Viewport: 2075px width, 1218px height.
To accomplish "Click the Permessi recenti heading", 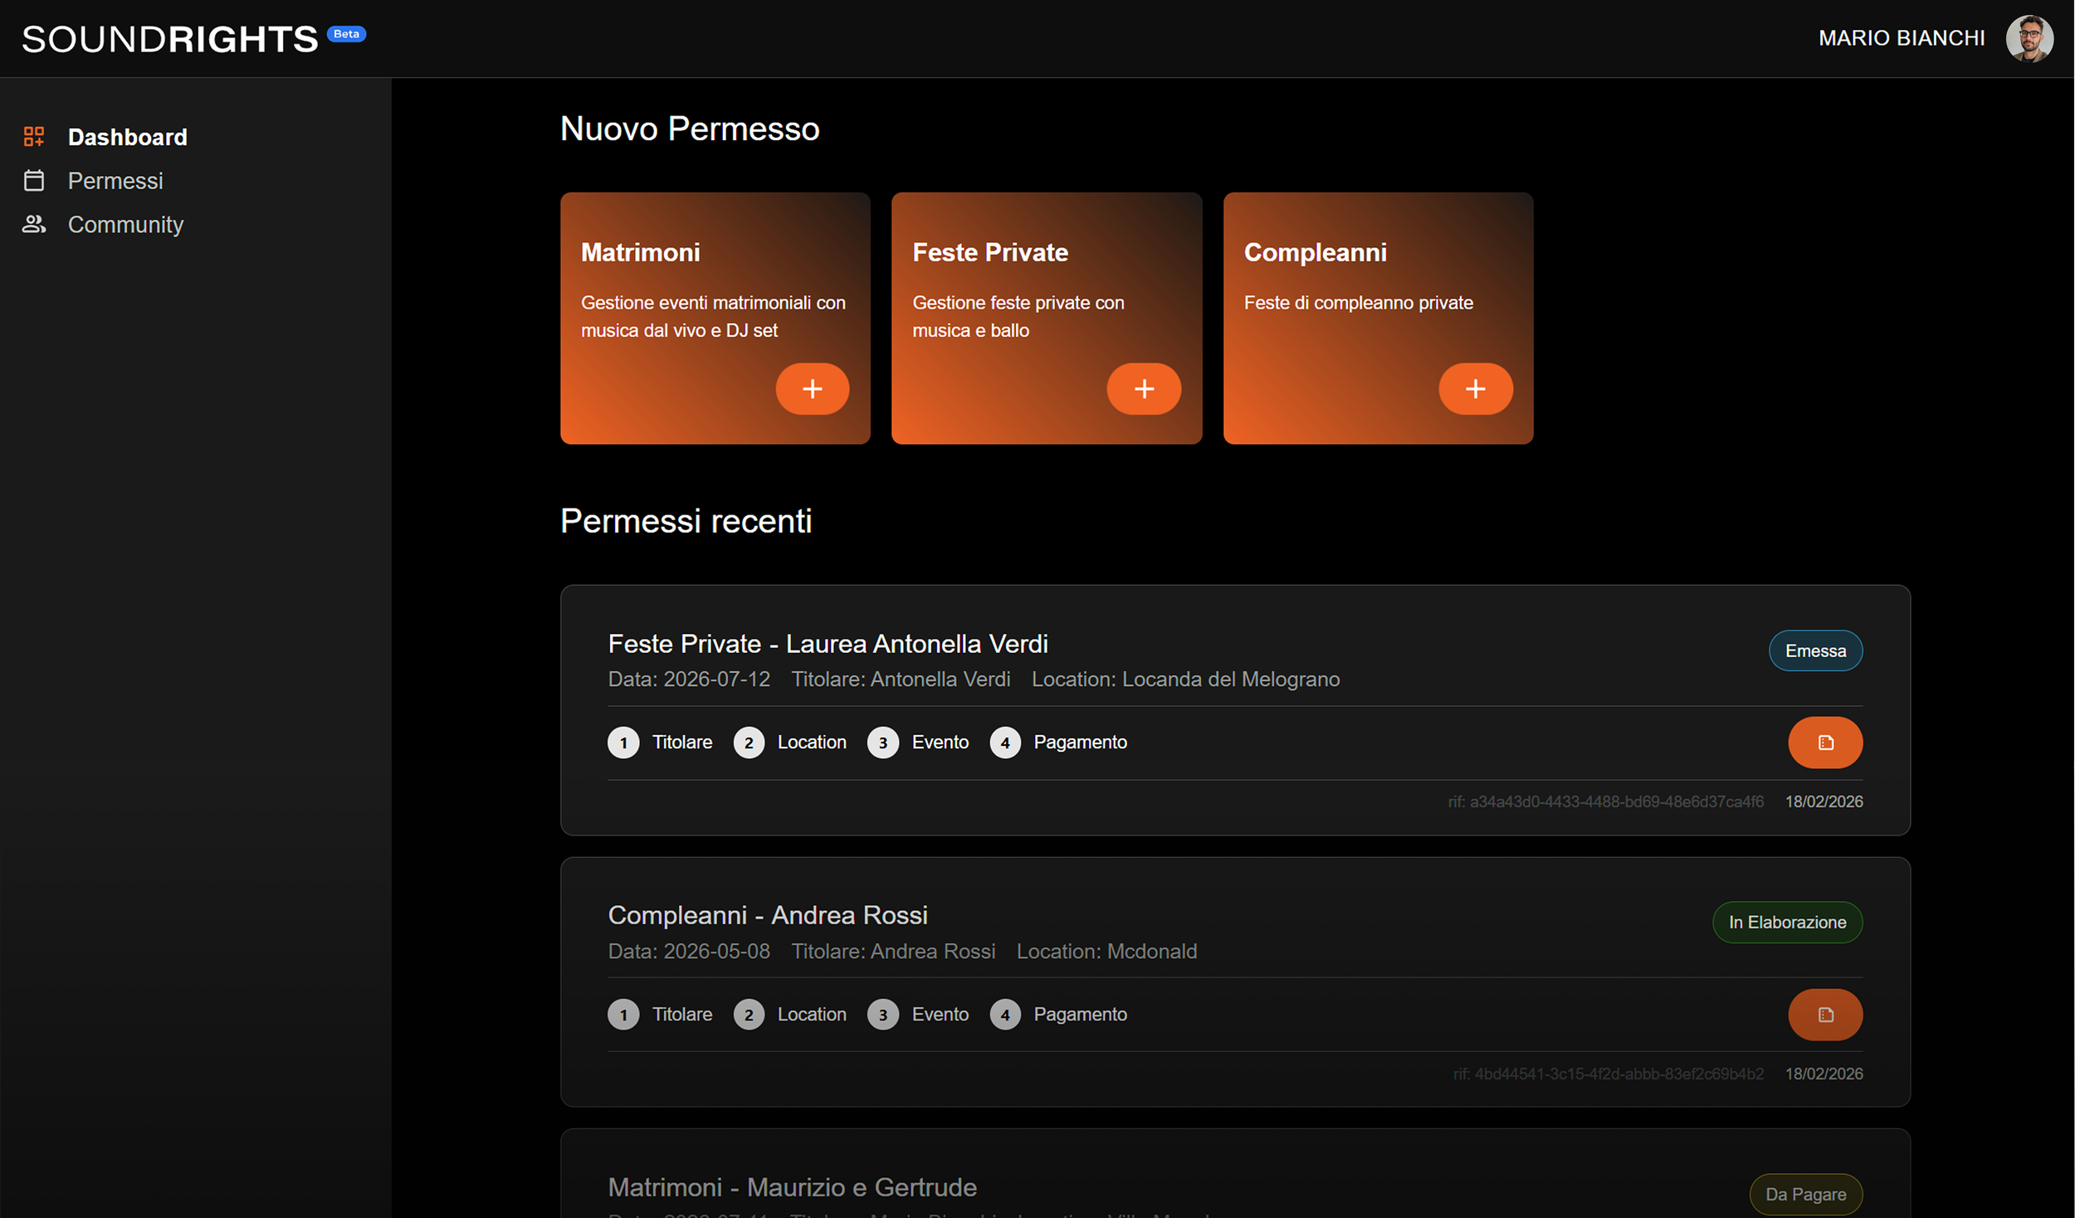I will click(x=686, y=521).
